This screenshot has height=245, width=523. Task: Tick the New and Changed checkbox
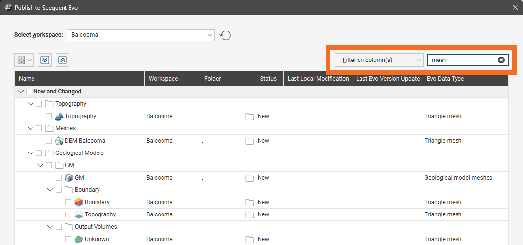click(x=29, y=92)
